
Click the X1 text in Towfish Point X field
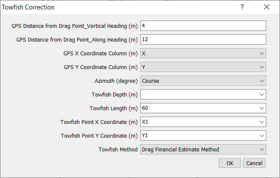pyautogui.click(x=145, y=122)
